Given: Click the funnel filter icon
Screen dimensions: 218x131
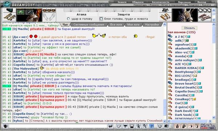Looking at the screenshot, I should point(125,126).
